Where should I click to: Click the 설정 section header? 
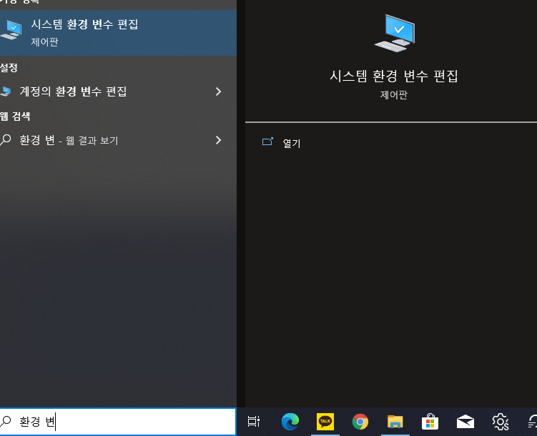pos(9,67)
